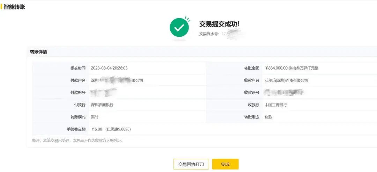
Task: Click the blurred 收款账号 value
Action: [x=284, y=93]
